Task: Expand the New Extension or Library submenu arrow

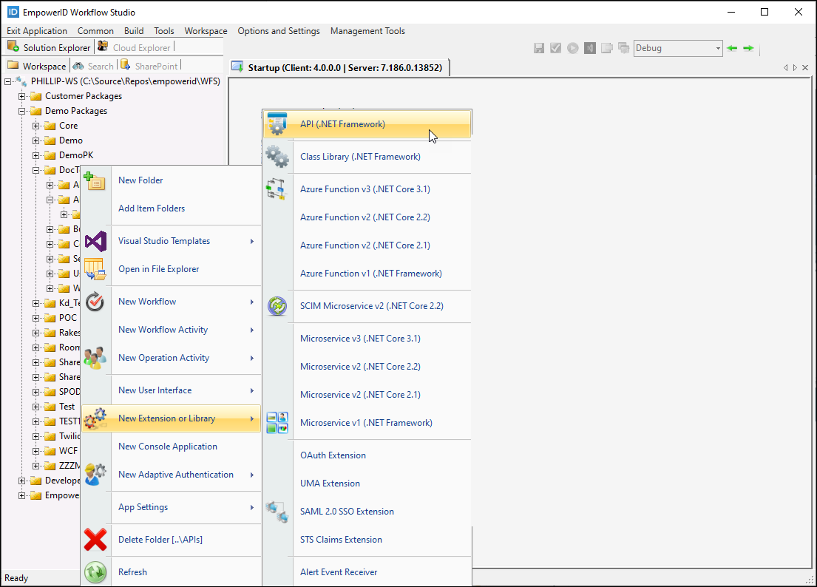Action: point(251,418)
